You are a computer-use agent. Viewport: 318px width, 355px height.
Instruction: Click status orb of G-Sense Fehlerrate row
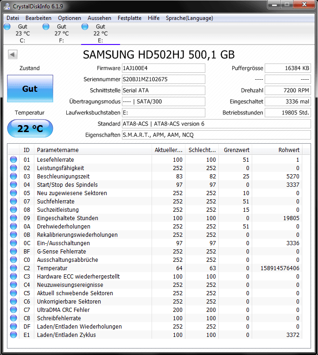pos(13,251)
